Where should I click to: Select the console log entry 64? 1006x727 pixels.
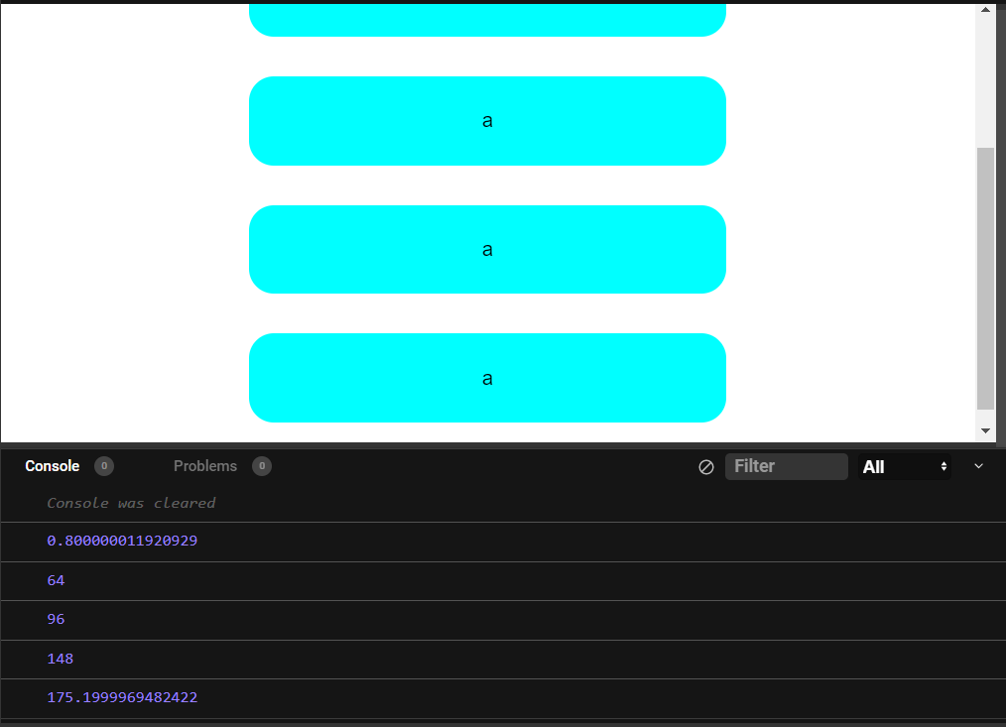point(56,580)
